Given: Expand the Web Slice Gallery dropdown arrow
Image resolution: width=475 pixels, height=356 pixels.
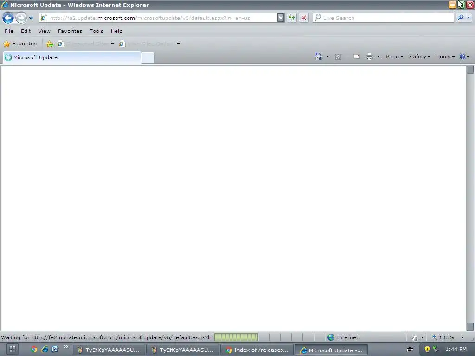Looking at the screenshot, I should coord(178,44).
